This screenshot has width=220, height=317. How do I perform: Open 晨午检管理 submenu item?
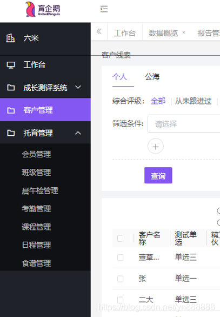(40, 190)
